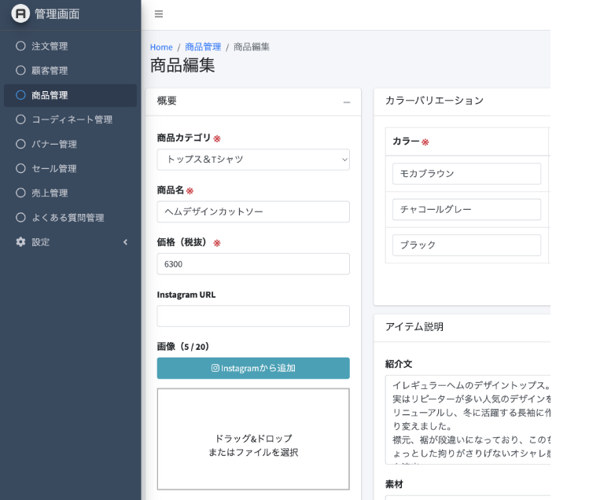604x500 pixels.
Task: Click the circle icon beside 注文管理
Action: [21, 46]
